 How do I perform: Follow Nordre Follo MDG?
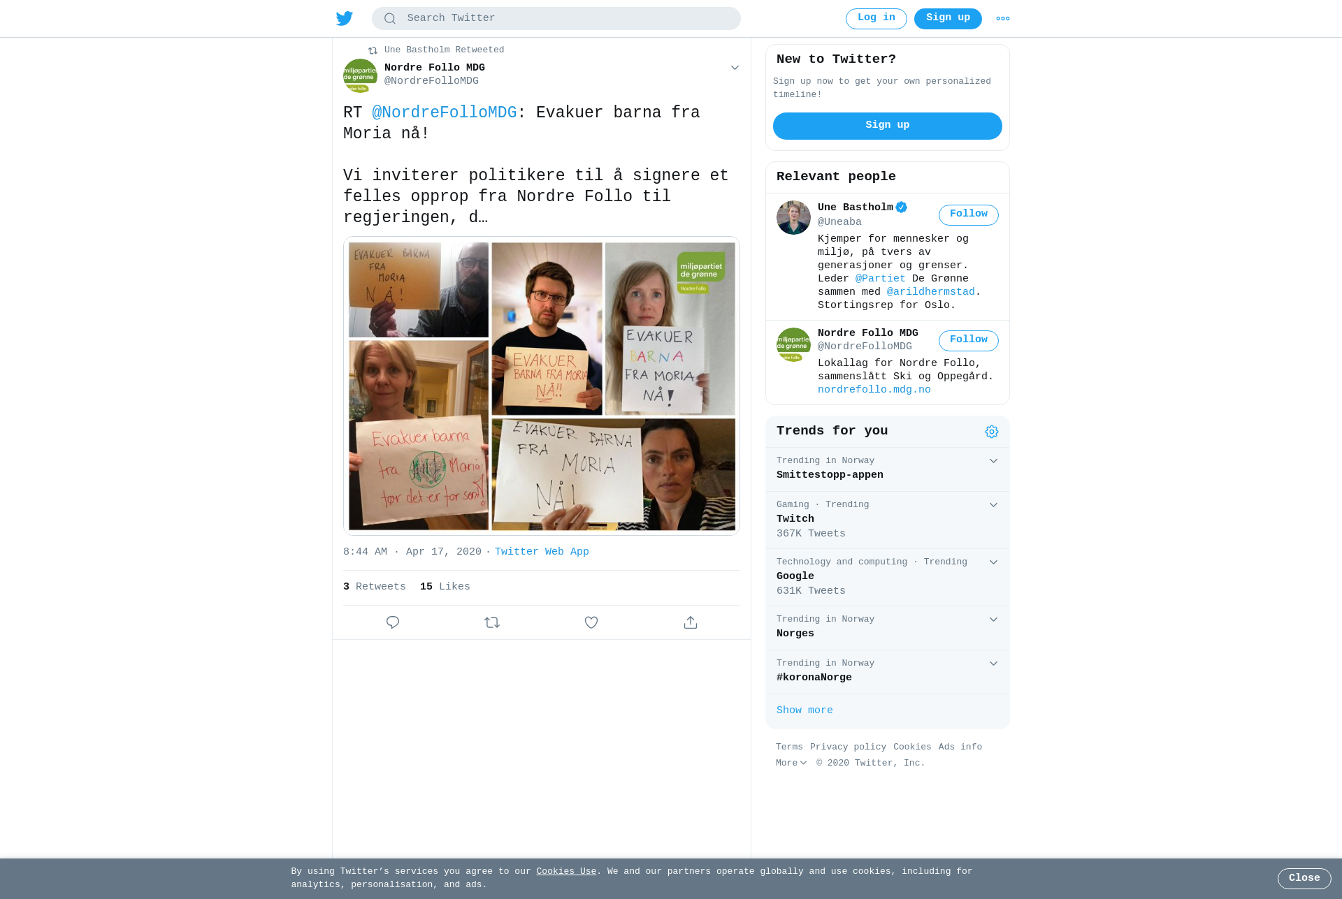click(969, 340)
